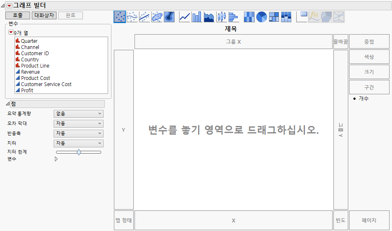Pick the Contour plot icon
The height and width of the screenshot is (231, 392).
point(169,17)
